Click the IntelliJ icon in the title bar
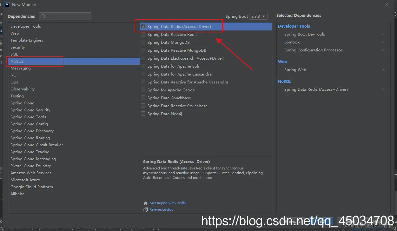Image resolution: width=397 pixels, height=231 pixels. pos(7,4)
